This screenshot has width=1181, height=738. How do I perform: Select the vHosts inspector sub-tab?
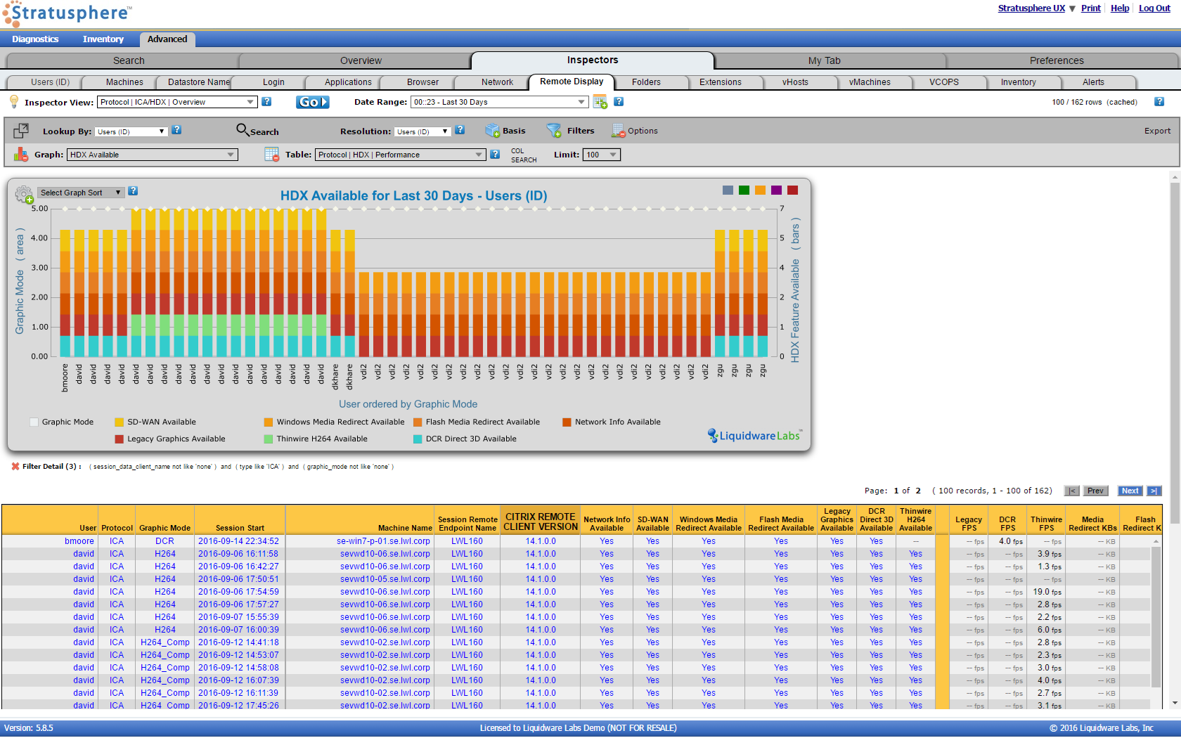[795, 82]
